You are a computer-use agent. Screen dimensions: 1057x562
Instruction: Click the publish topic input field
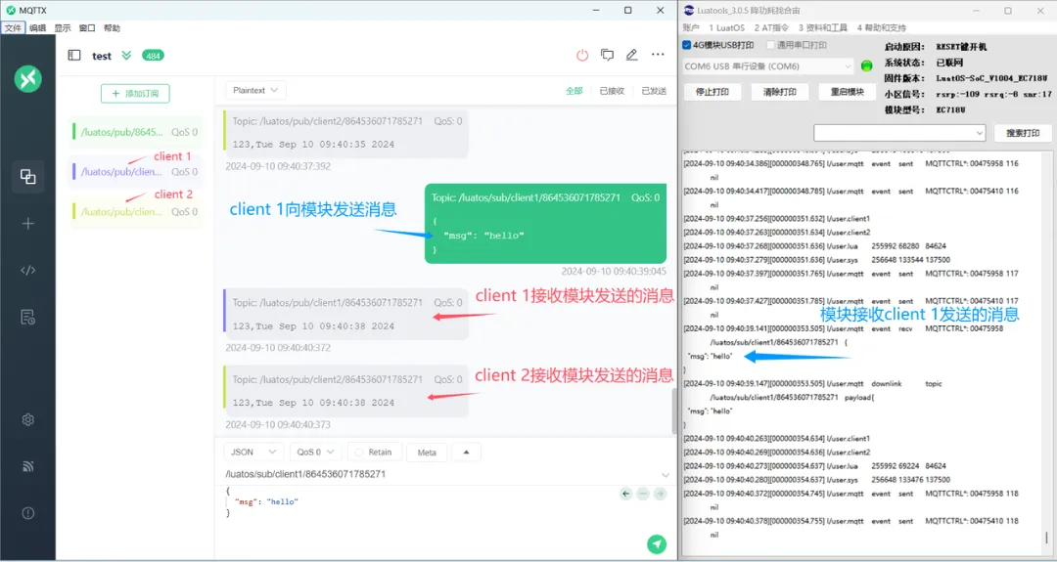pyautogui.click(x=438, y=474)
